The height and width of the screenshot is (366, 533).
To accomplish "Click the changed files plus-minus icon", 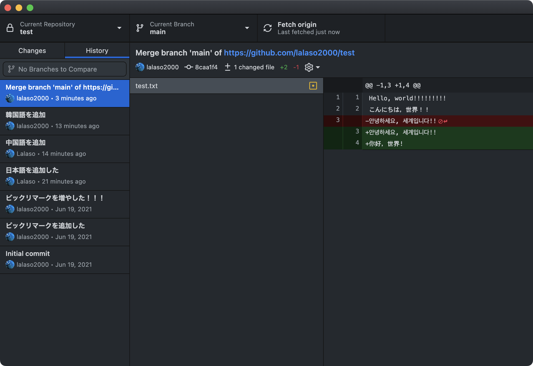I will click(228, 67).
